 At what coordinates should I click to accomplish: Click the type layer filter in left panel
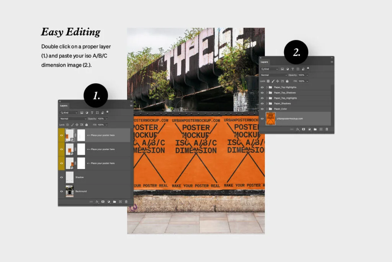pos(92,113)
